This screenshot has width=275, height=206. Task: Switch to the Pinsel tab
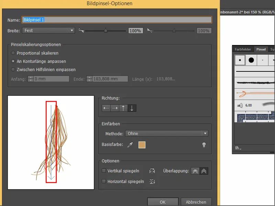pyautogui.click(x=261, y=49)
